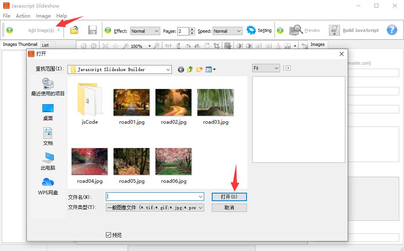Screen dimensions: 404x251
Task: Click the increase contrast icon
Action: 239,46
